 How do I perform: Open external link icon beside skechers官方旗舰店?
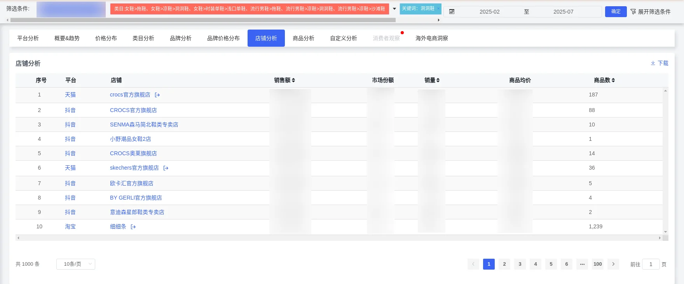[x=166, y=168]
